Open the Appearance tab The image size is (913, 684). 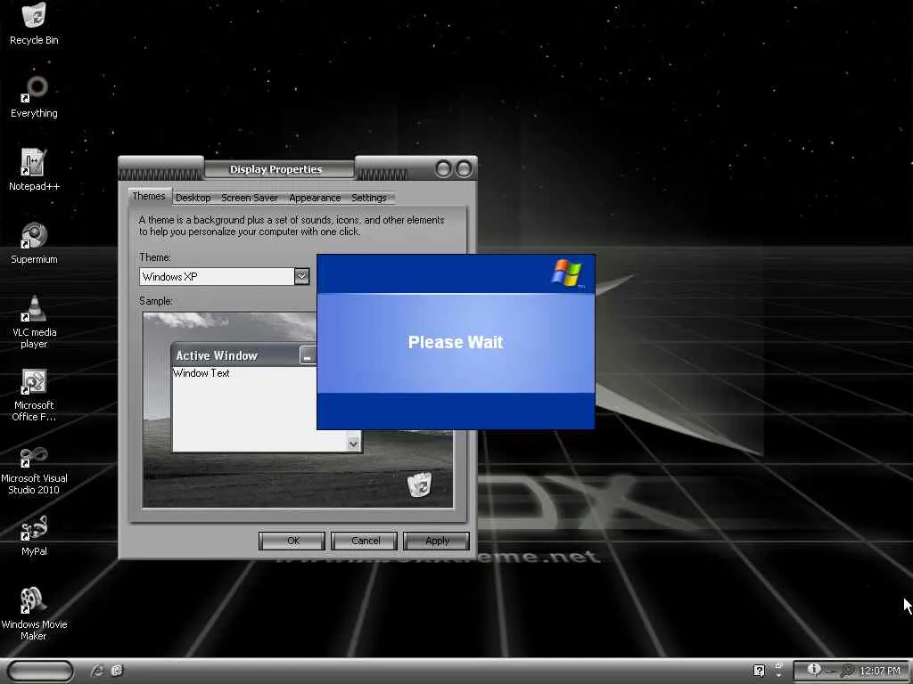[x=315, y=198]
